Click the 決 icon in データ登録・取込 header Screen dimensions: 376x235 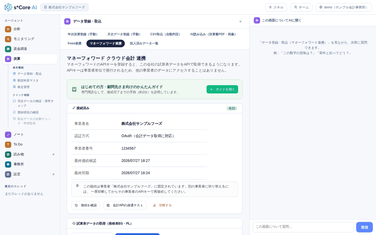point(67,21)
